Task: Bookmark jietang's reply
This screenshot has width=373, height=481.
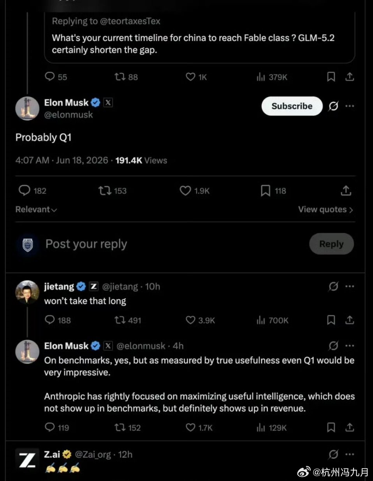Action: [331, 320]
